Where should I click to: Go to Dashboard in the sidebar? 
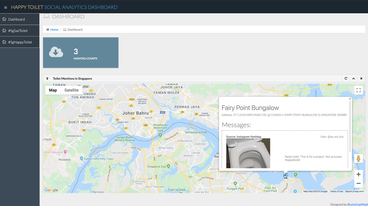point(16,19)
